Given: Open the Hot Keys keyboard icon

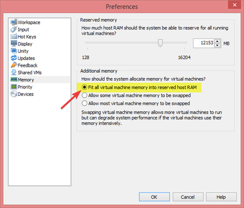Looking at the screenshot, I should point(14,36).
